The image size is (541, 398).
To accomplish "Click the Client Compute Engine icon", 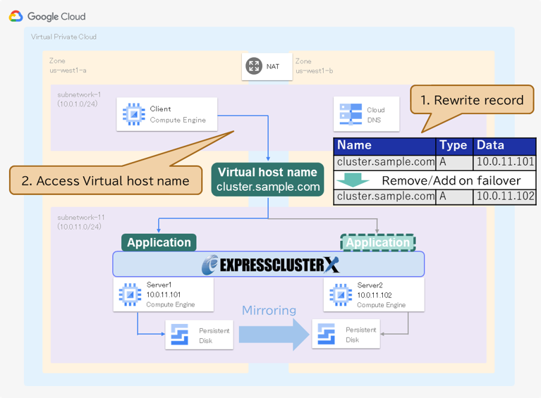I will click(x=133, y=114).
